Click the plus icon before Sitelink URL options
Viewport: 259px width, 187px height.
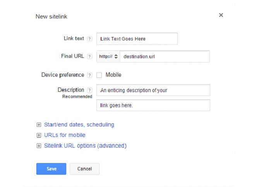38,146
